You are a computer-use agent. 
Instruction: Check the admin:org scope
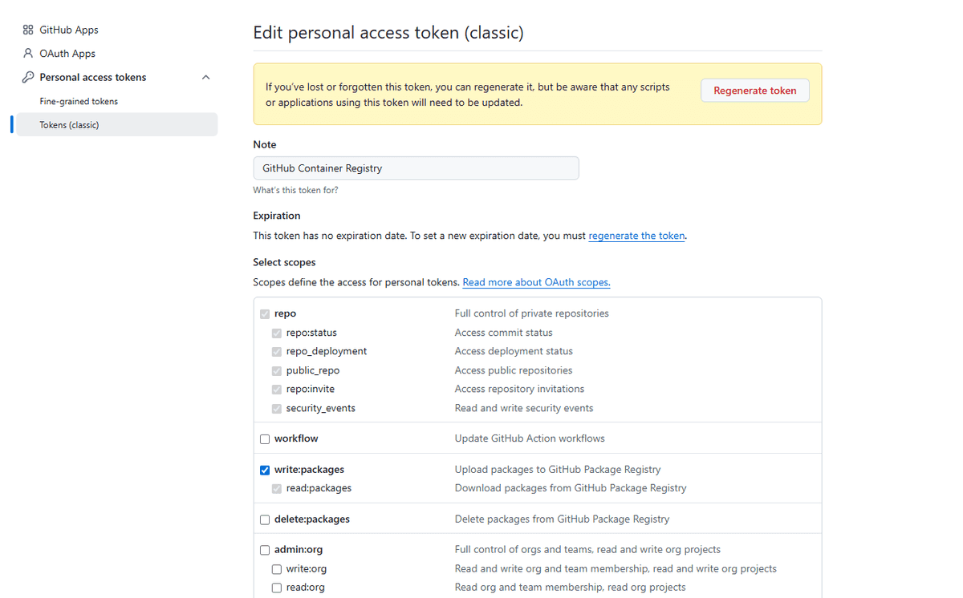pos(265,550)
